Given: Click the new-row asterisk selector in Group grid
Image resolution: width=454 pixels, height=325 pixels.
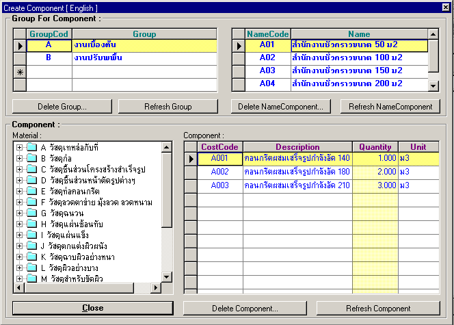Looking at the screenshot, I should (20, 72).
